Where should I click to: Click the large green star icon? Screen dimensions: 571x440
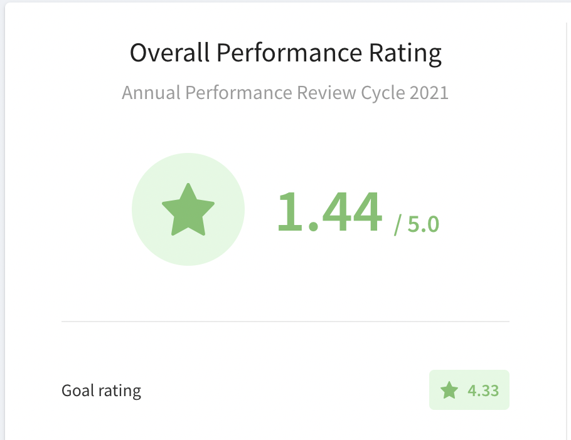(x=188, y=209)
